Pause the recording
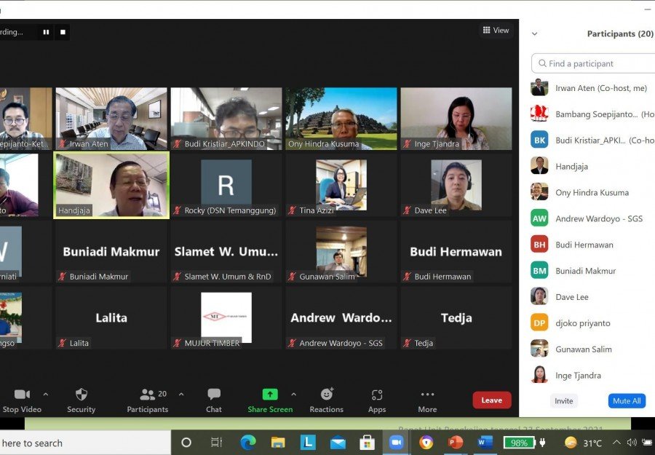The image size is (655, 455). tap(46, 32)
